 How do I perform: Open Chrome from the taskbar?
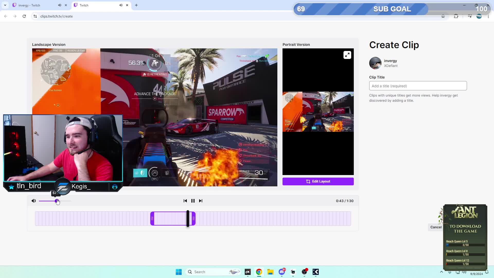259,272
